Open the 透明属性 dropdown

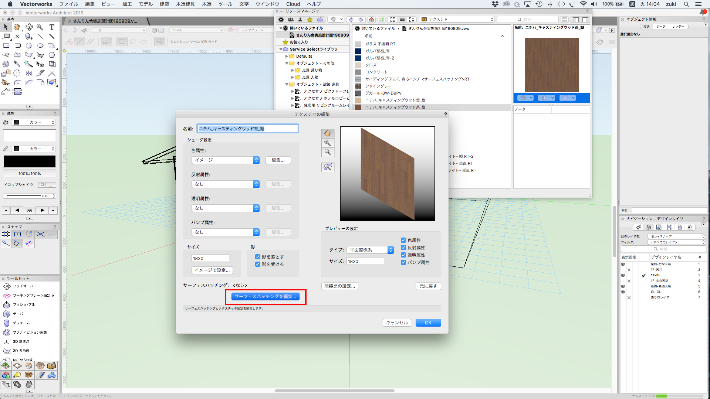(x=226, y=208)
